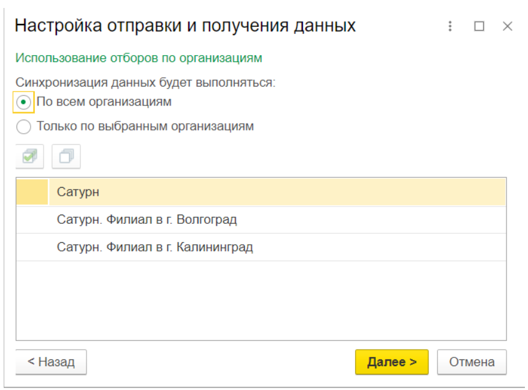Open the three-dot more options menu

(x=451, y=26)
